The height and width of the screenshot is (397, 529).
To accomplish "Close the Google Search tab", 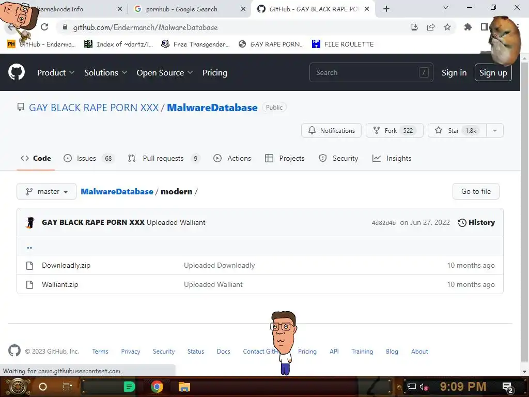I will click(x=243, y=9).
